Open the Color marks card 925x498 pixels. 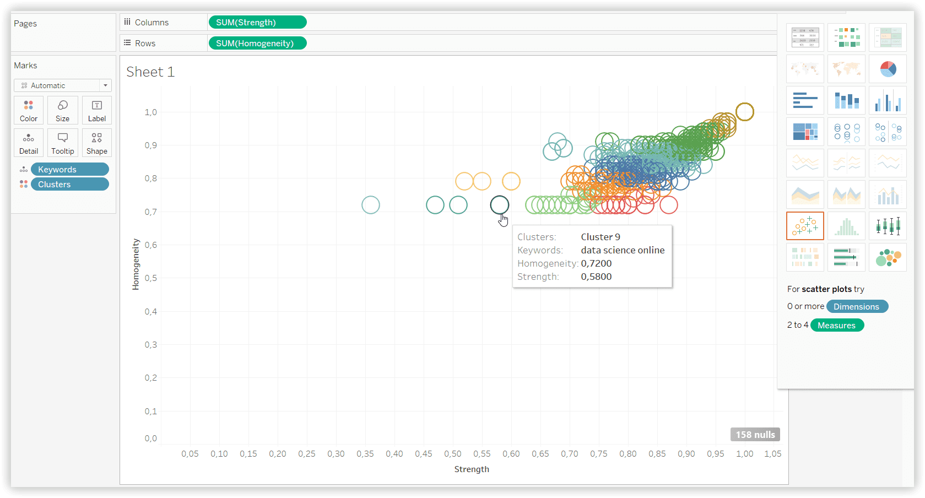29,110
